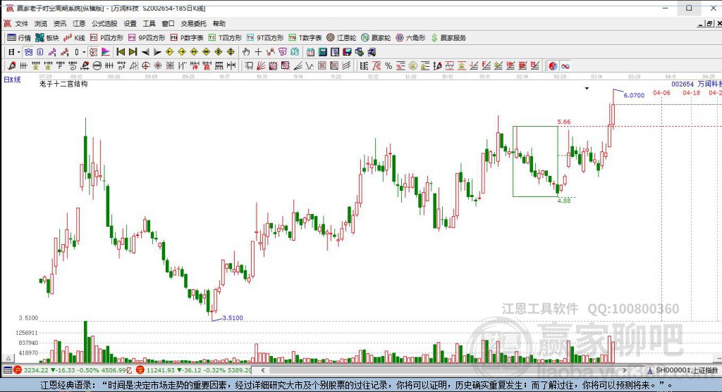Screen dimensions: 722x392
Task: Select the percent retracement % tool
Action: coord(388,65)
